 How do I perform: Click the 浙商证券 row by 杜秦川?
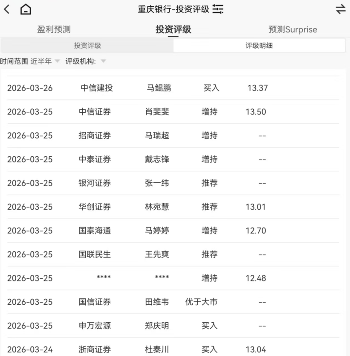[x=175, y=349]
